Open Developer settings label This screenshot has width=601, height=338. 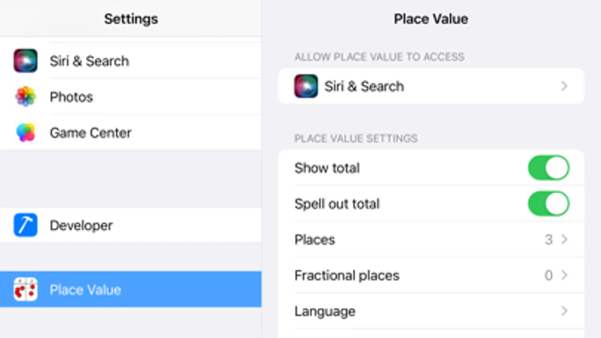point(81,225)
